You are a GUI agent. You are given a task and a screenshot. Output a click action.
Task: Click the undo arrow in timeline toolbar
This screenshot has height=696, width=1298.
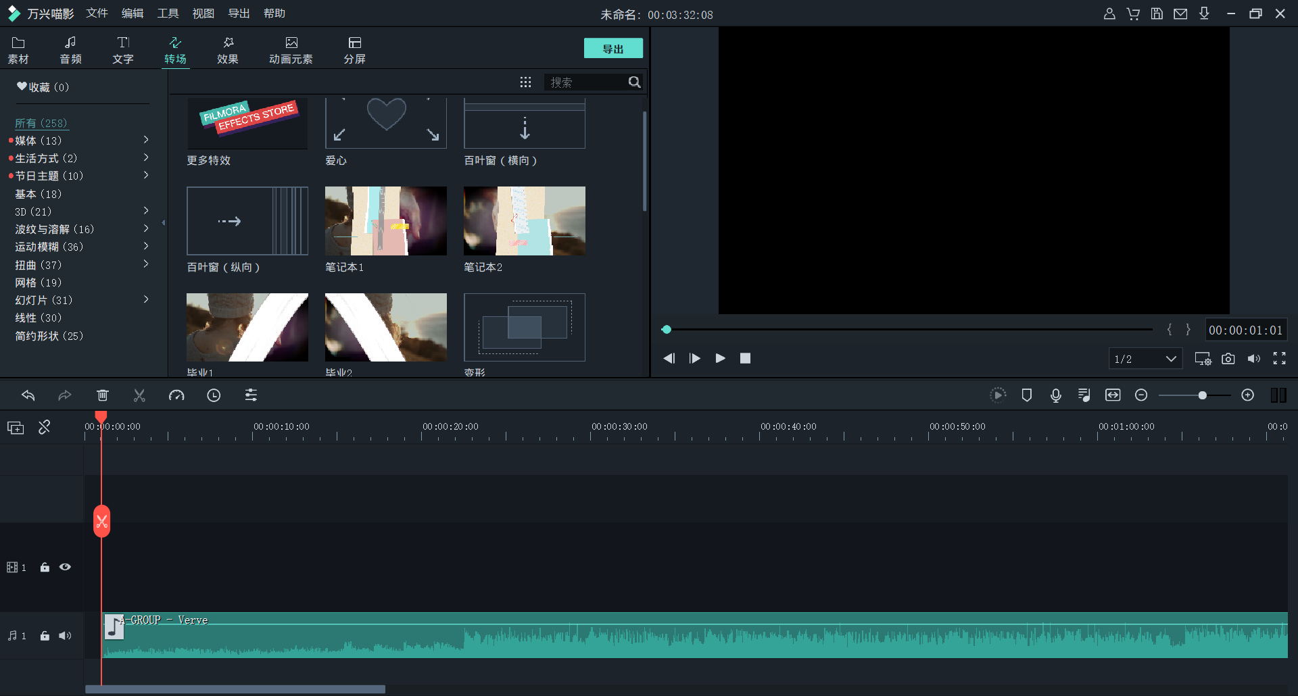(x=28, y=395)
